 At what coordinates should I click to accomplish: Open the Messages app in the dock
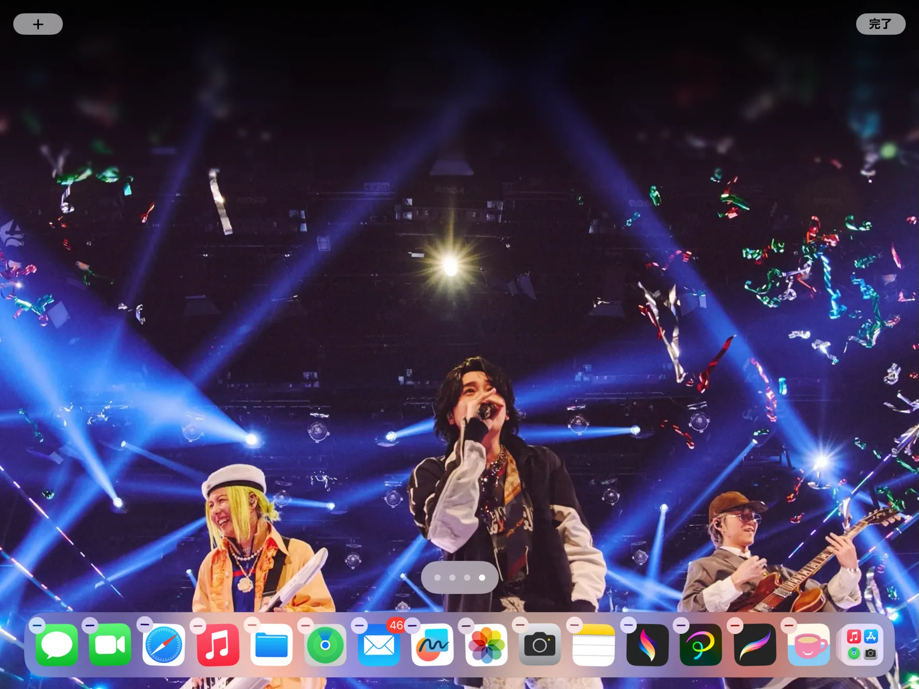(57, 645)
